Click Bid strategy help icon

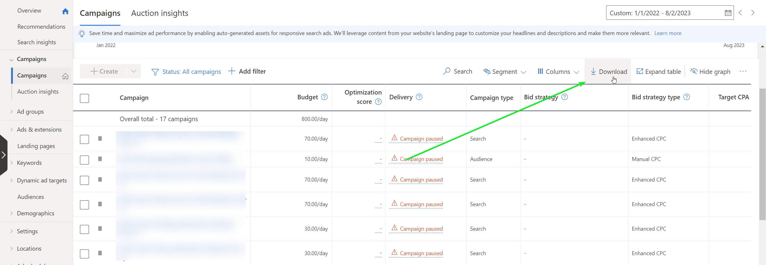click(564, 97)
